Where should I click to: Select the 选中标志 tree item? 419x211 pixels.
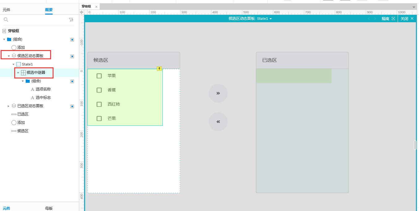[43, 98]
